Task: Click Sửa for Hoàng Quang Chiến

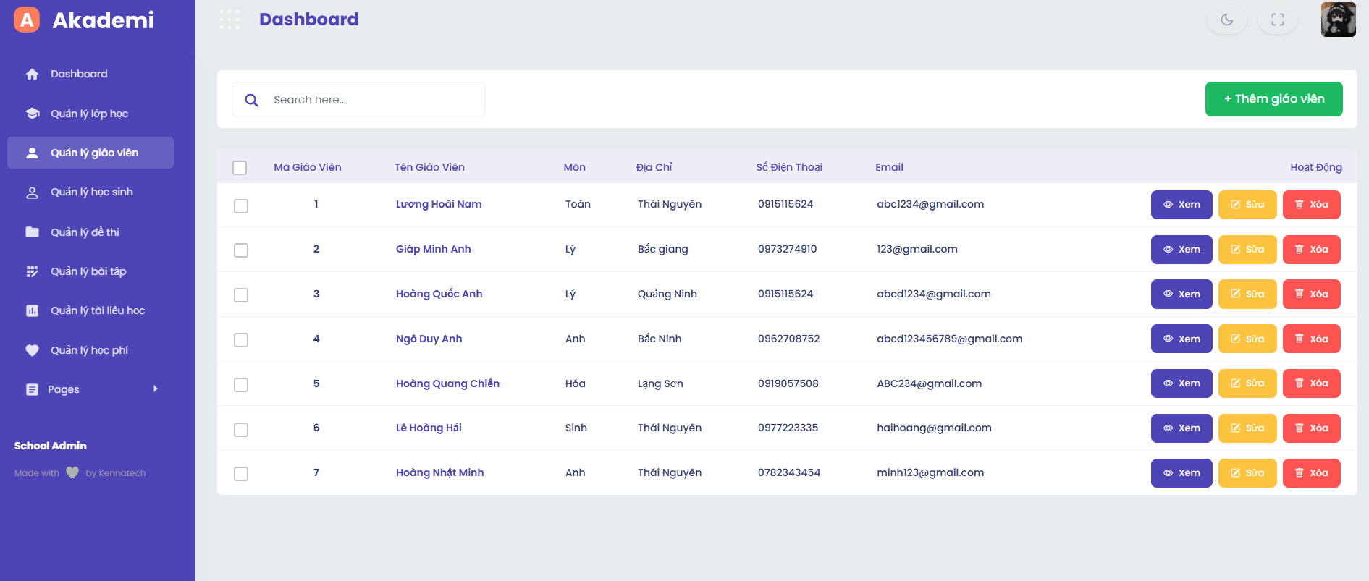Action: [x=1247, y=383]
